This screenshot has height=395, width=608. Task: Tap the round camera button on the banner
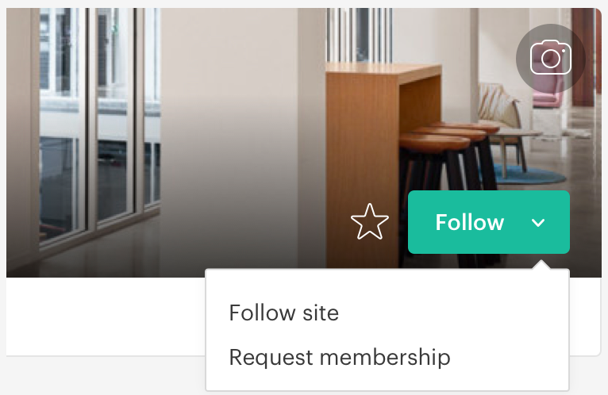point(551,58)
